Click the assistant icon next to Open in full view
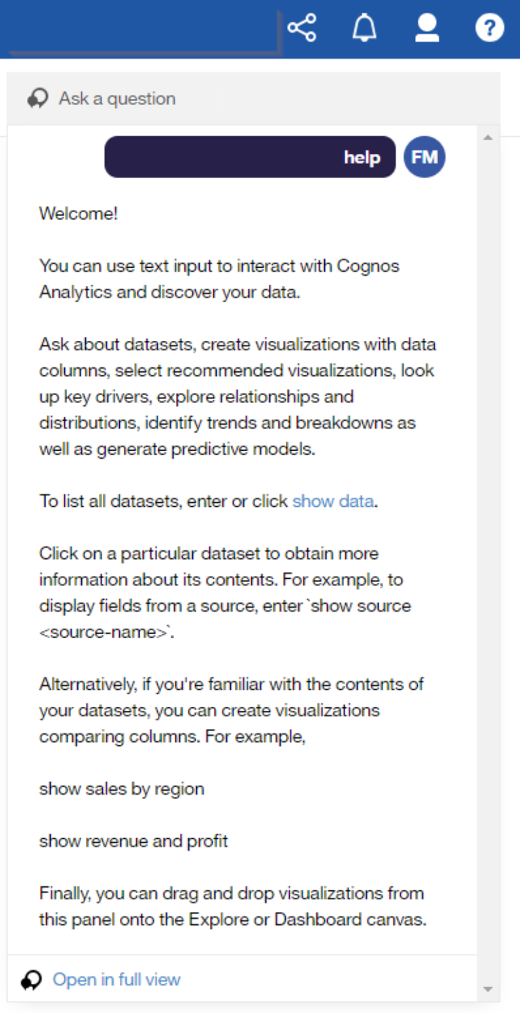The width and height of the screenshot is (520, 1013). pyautogui.click(x=32, y=980)
